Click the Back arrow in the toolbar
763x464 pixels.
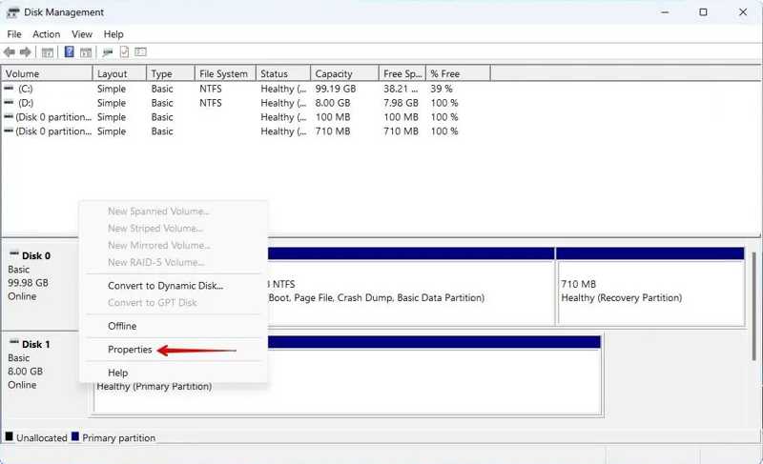tap(10, 51)
